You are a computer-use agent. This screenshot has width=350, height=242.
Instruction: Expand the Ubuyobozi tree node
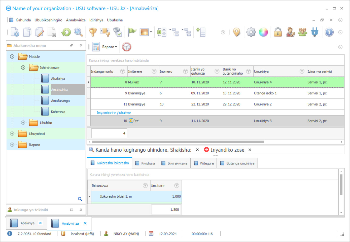12,134
